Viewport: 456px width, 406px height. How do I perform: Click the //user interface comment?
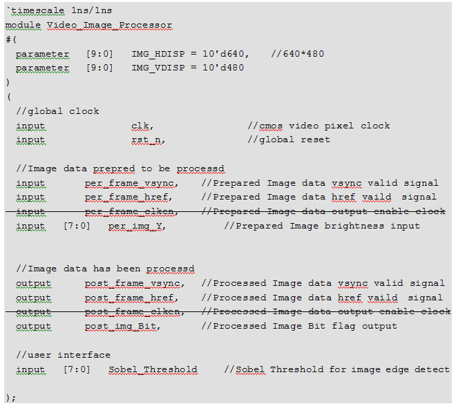pos(64,355)
